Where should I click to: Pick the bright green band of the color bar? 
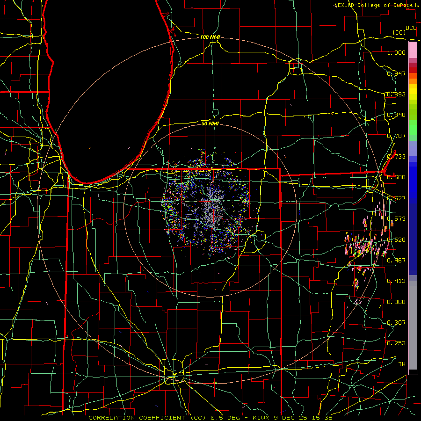(x=413, y=128)
